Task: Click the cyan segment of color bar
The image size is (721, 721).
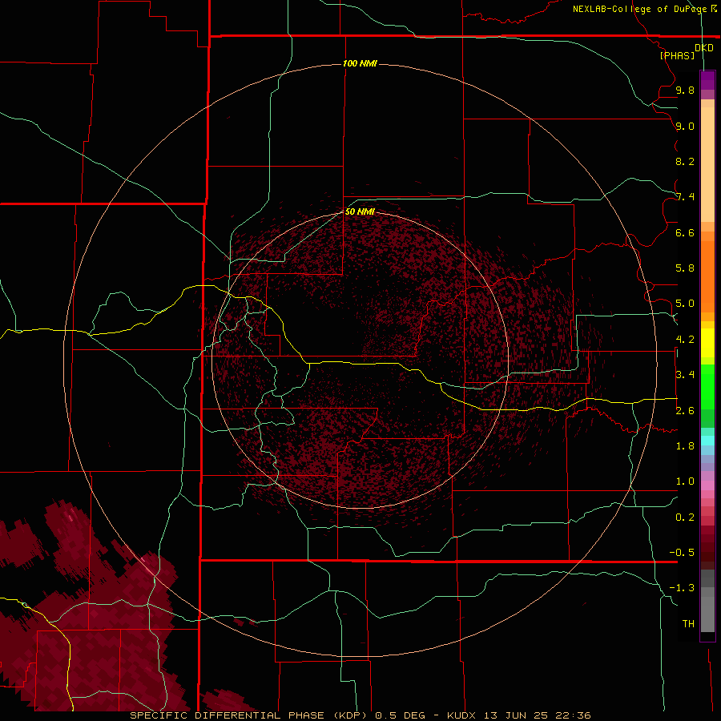Action: pos(707,441)
